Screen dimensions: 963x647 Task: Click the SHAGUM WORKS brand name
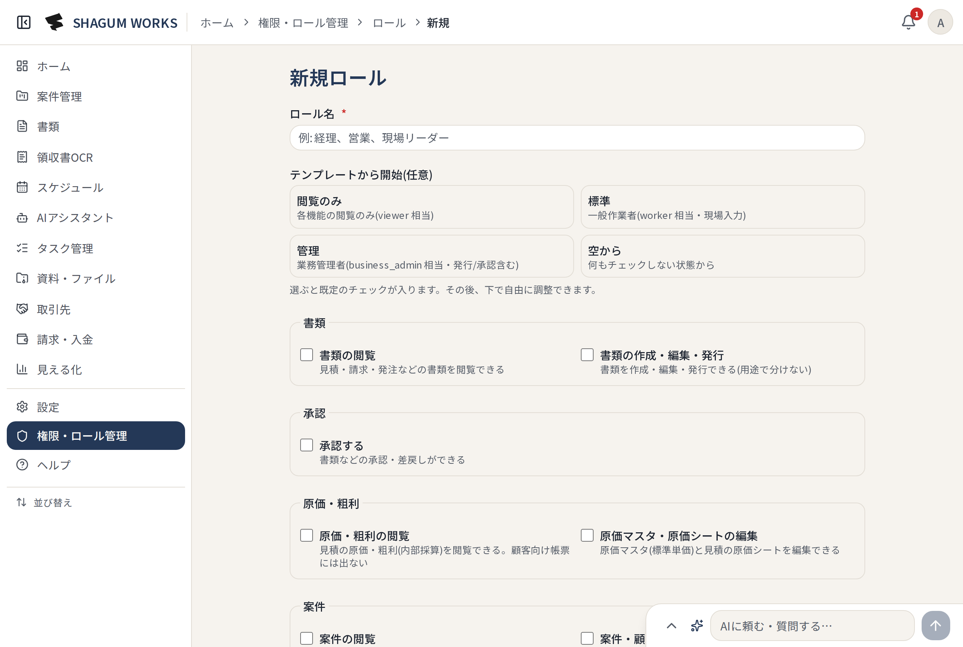(125, 23)
